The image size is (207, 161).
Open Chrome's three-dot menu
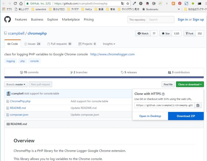click(206, 4)
